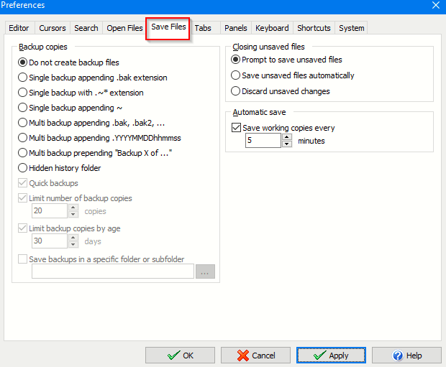Screen dimensions: 446x367
Task: Decrease the backup age in days
Action: click(73, 245)
